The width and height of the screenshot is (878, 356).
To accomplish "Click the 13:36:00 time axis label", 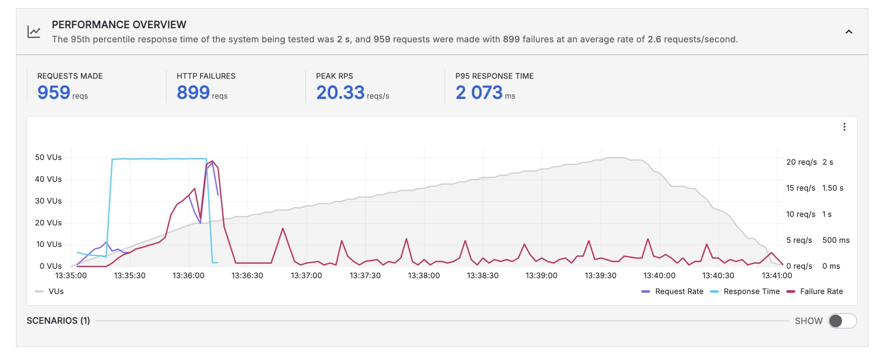I will click(x=188, y=276).
